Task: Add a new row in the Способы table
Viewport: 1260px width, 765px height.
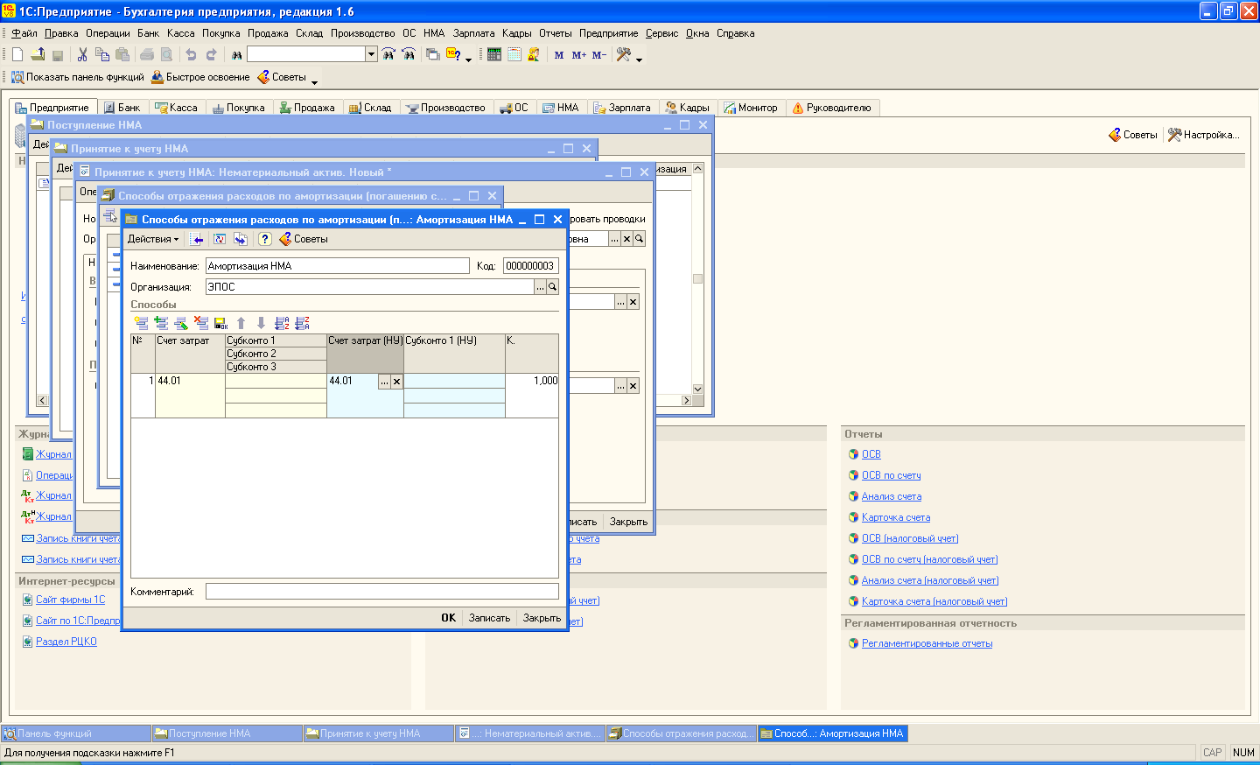Action: click(x=141, y=323)
